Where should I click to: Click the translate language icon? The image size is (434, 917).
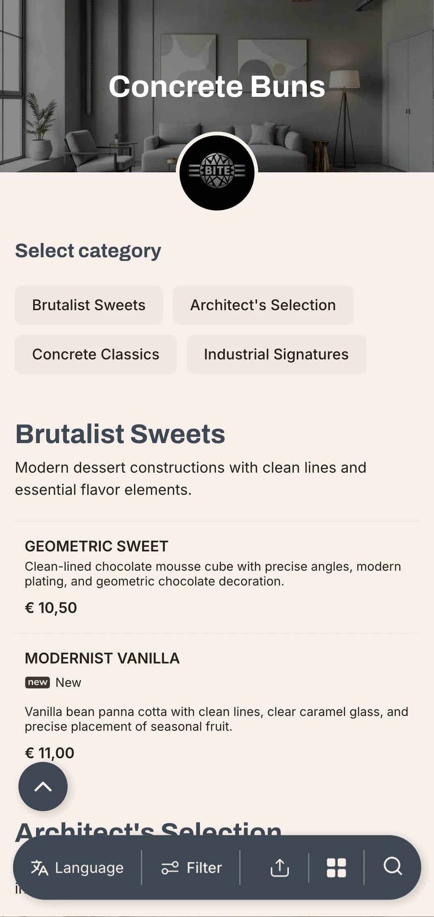[40, 867]
